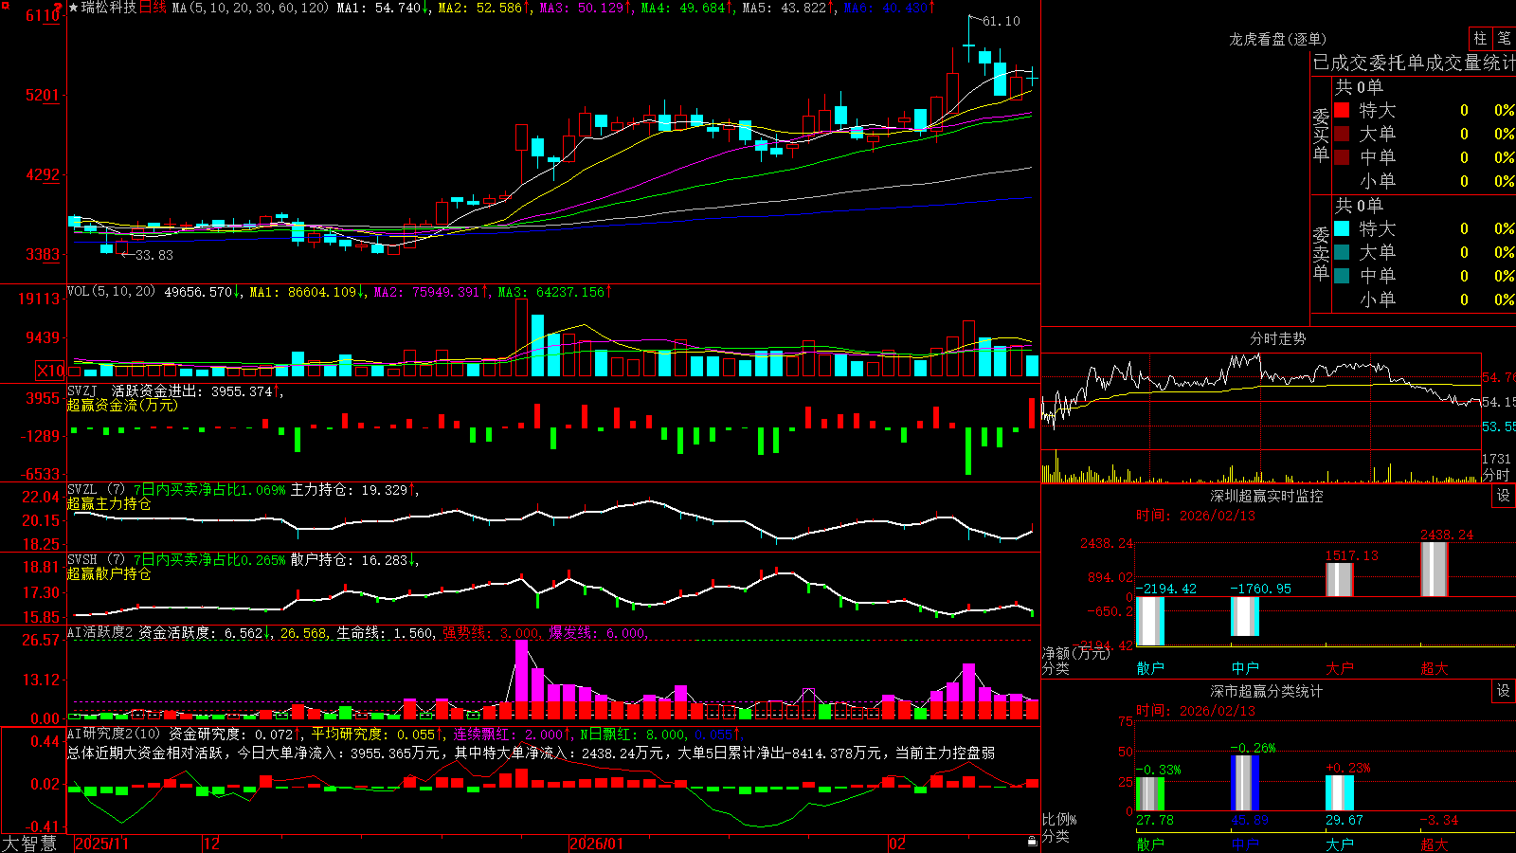Click the teal 大单 swatch in 委卖单
The width and height of the screenshot is (1516, 853).
click(x=1342, y=252)
